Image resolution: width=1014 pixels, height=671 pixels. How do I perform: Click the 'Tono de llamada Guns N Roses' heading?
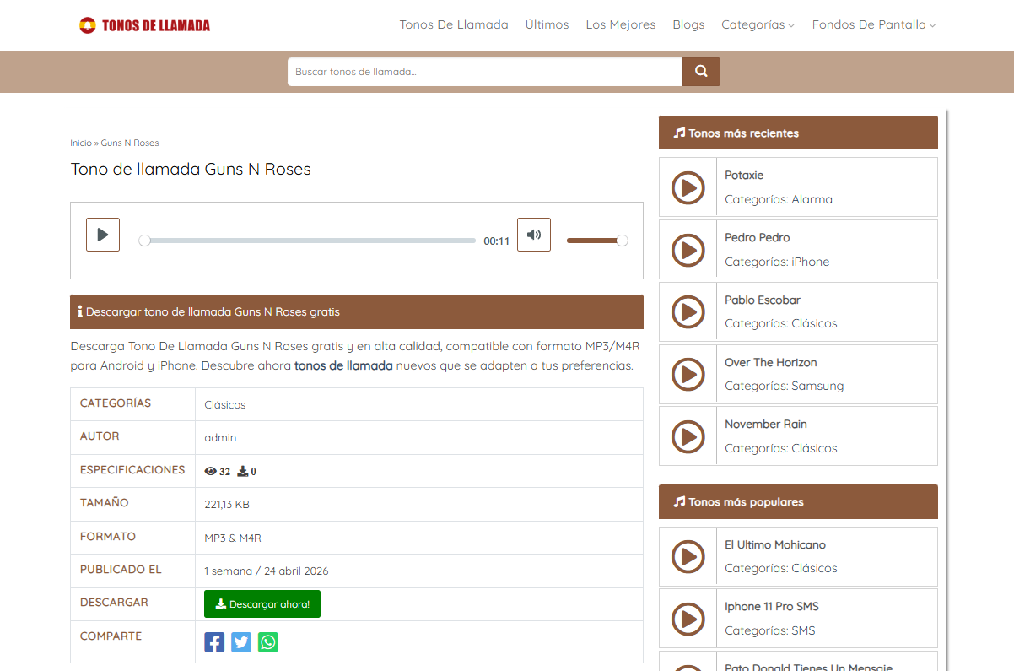(x=191, y=169)
